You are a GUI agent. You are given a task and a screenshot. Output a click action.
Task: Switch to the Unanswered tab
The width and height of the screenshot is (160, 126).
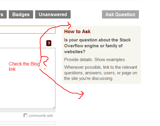53,14
